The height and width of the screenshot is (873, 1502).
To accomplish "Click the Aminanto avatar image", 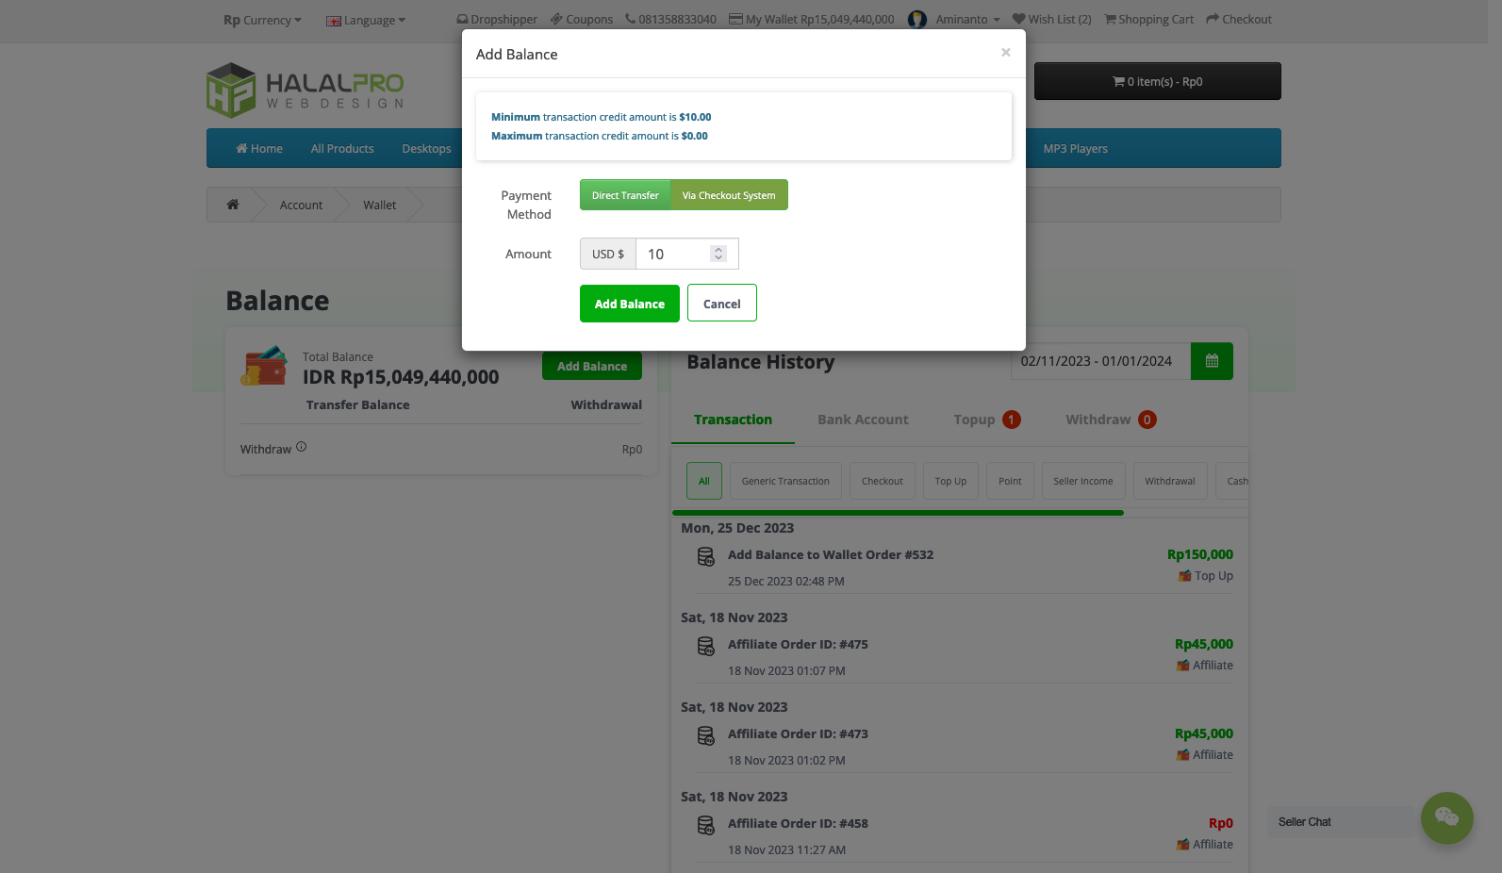I will [x=917, y=19].
